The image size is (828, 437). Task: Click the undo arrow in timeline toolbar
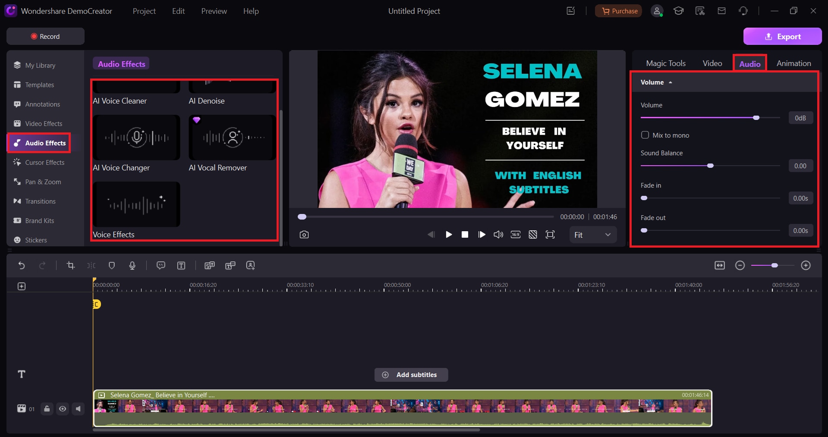(x=22, y=265)
